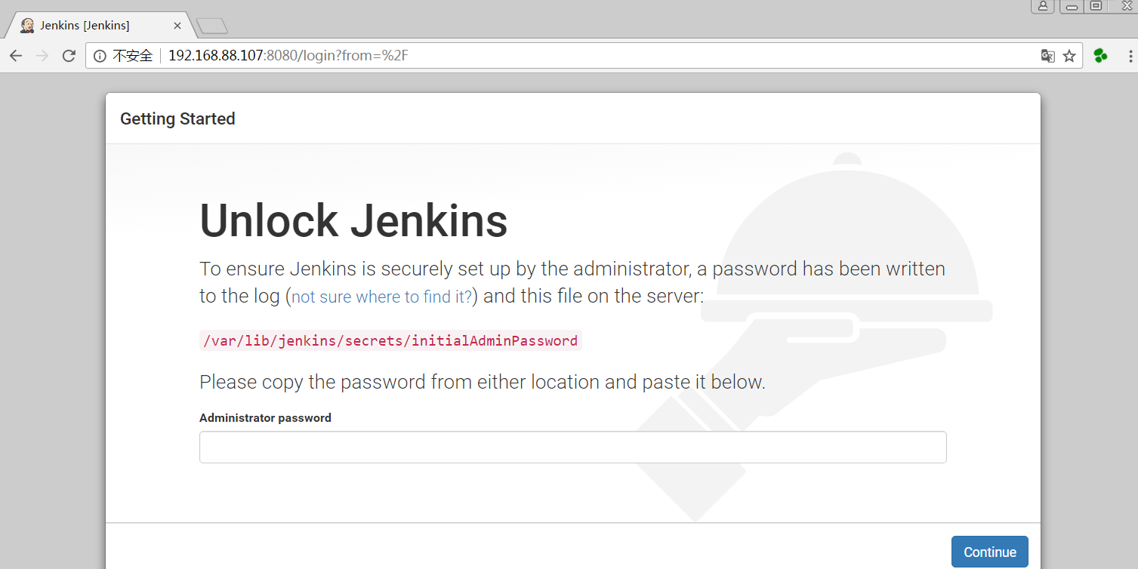Click the green clover extension icon
This screenshot has height=569, width=1138.
(x=1101, y=56)
